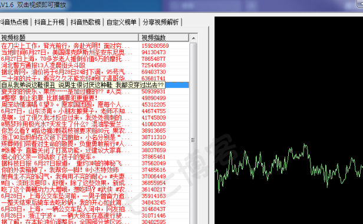Click the index value 44674755
Screen dimensions: 363x224
point(154,111)
